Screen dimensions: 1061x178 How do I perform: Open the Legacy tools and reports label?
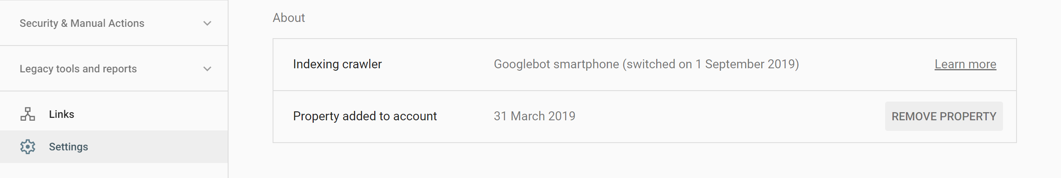[x=78, y=69]
